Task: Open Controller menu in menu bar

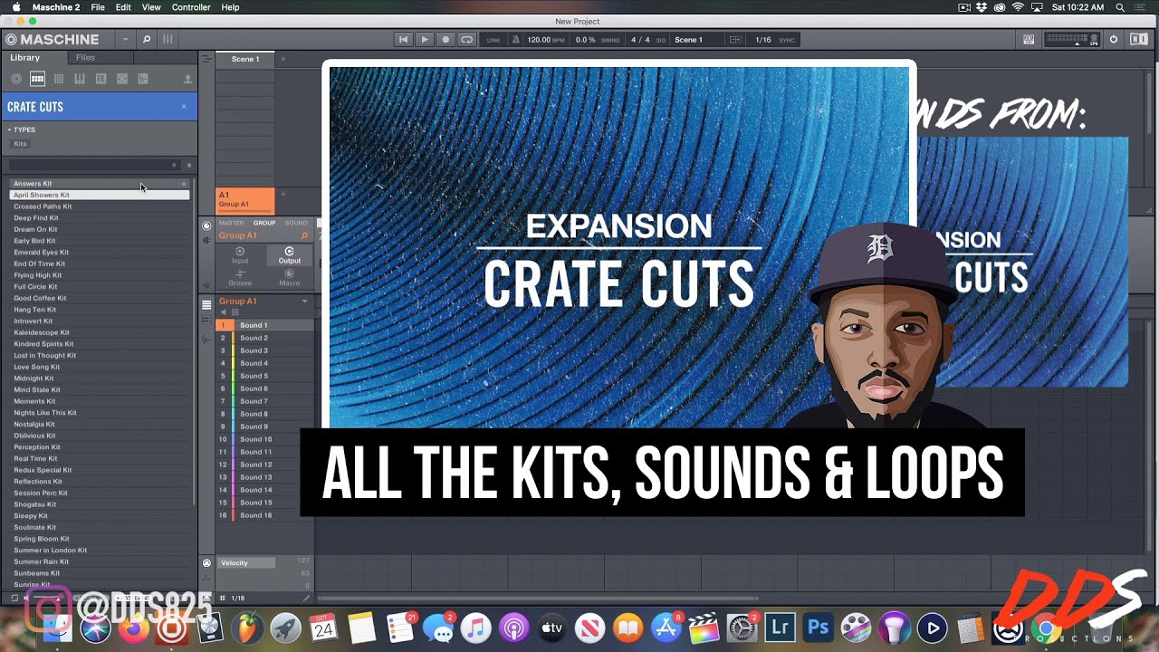Action: (x=191, y=7)
